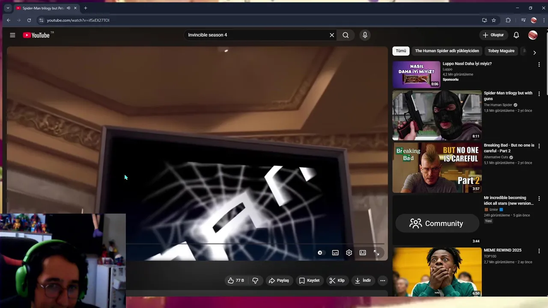Go back with the browser back arrow

9,20
